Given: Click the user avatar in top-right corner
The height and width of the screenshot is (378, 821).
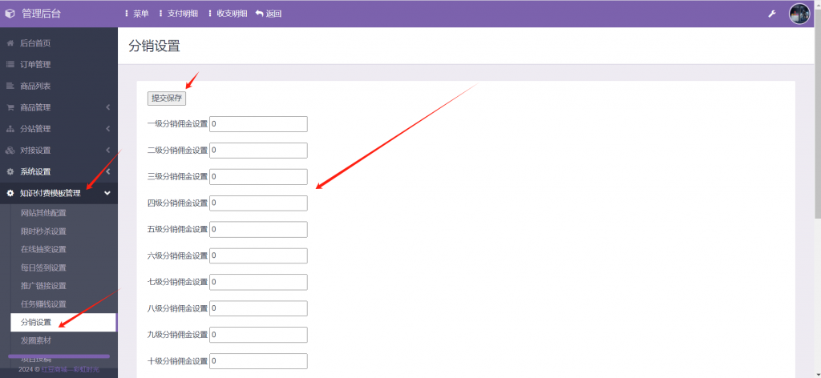Looking at the screenshot, I should point(799,14).
